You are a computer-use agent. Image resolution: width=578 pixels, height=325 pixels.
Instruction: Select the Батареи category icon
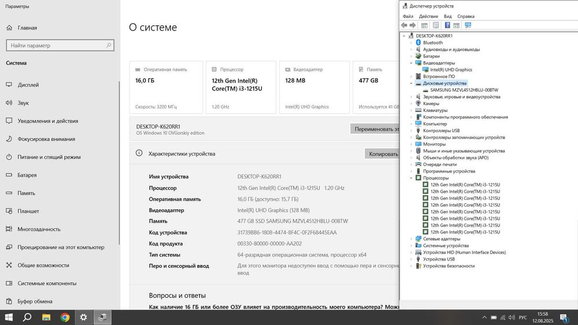point(418,57)
